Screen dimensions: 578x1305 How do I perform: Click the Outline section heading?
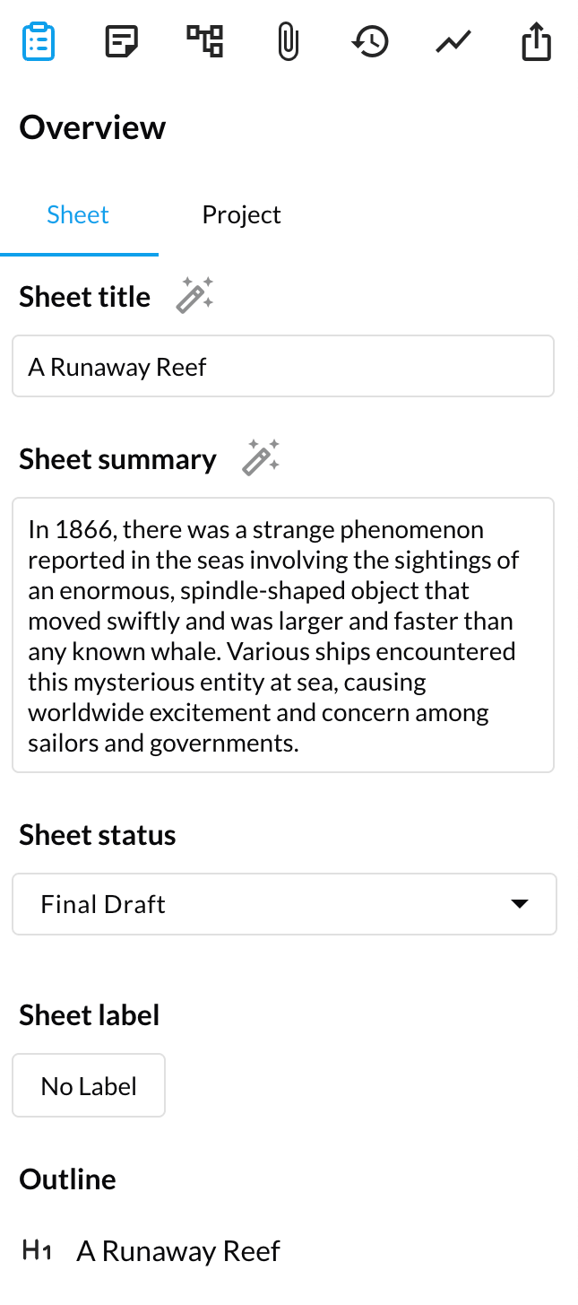(68, 1179)
